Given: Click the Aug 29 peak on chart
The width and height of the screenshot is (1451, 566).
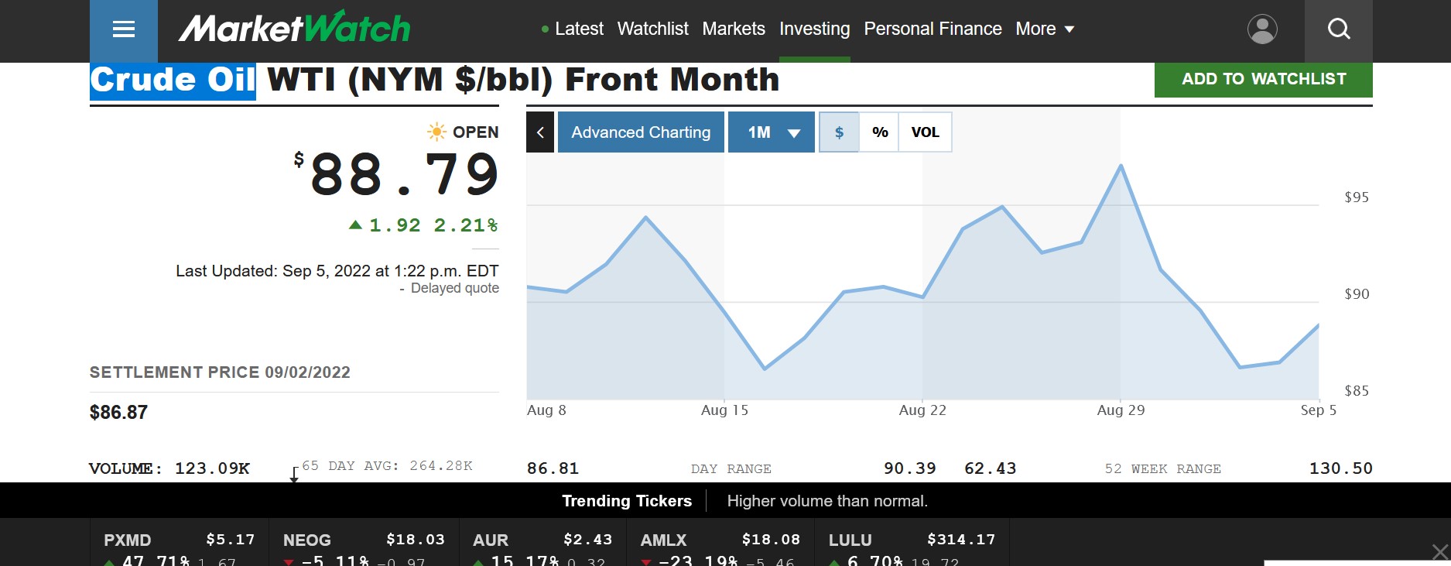Looking at the screenshot, I should tap(1121, 165).
